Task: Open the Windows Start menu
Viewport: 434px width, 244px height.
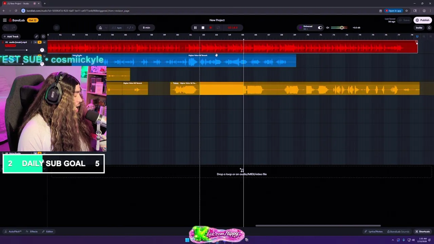Action: click(187, 240)
